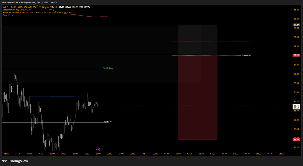Click the red 85.37 price tag on the axis
Image resolution: width=303 pixels, height=166 pixels.
point(296,139)
